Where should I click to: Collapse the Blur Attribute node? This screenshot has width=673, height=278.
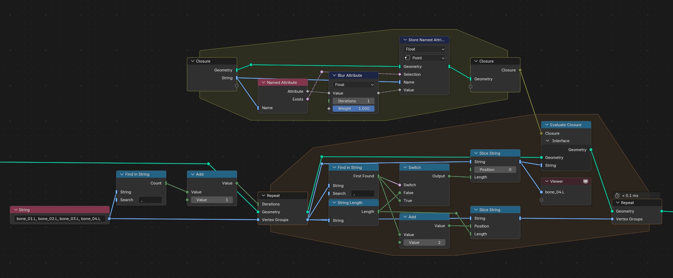(334, 75)
